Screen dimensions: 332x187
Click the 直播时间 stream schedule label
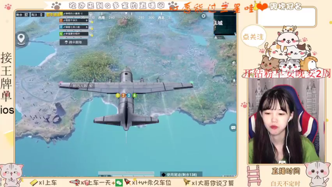[x=286, y=171]
